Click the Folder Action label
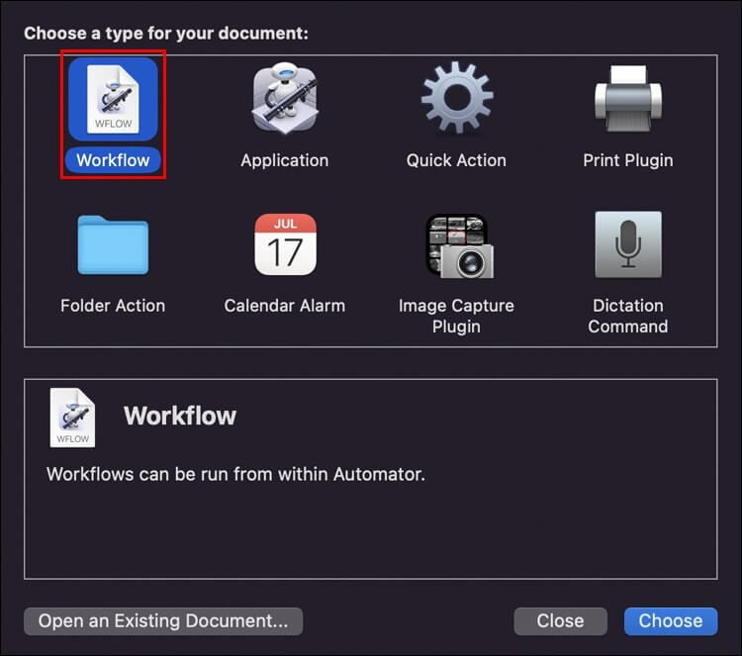742x656 pixels. pyautogui.click(x=113, y=306)
